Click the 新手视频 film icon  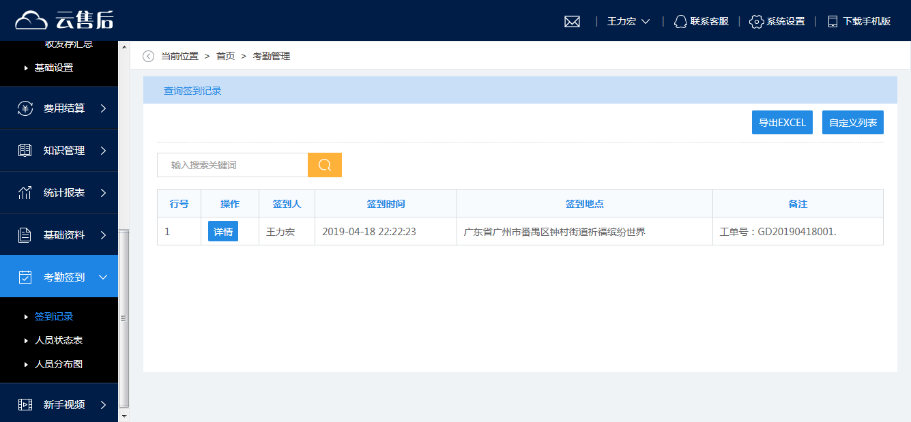coord(25,404)
